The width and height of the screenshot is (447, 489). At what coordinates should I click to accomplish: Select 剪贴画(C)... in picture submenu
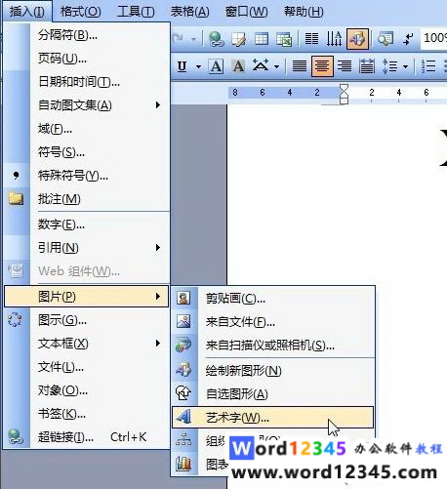(x=272, y=298)
